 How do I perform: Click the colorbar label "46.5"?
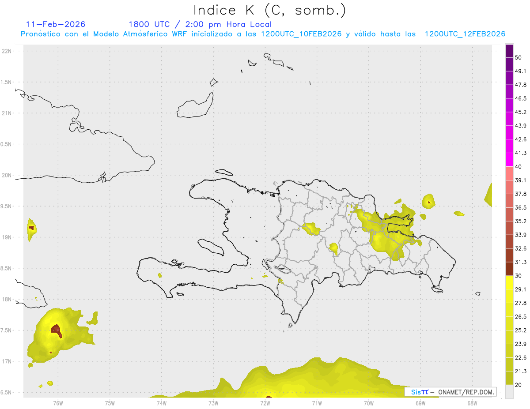pyautogui.click(x=521, y=99)
